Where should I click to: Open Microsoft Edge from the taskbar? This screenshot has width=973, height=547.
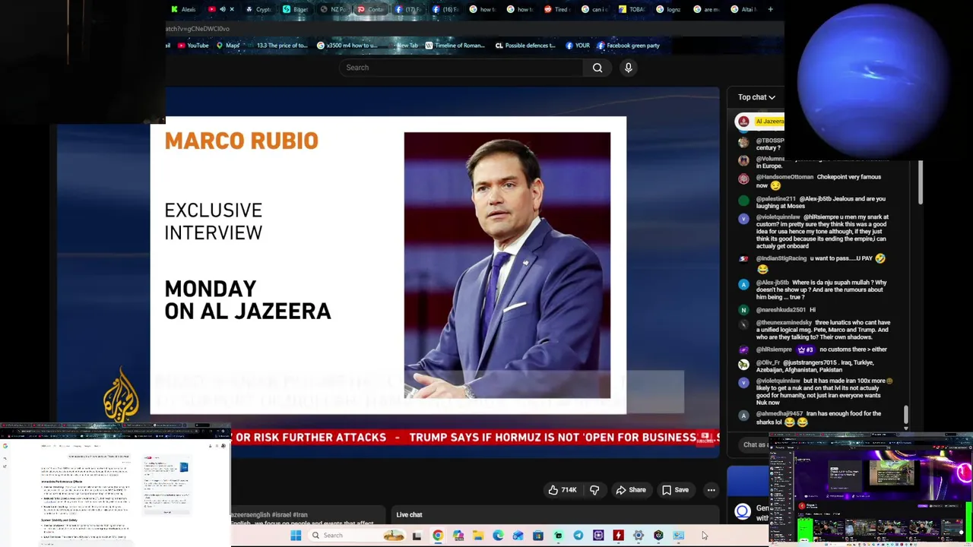pyautogui.click(x=498, y=536)
